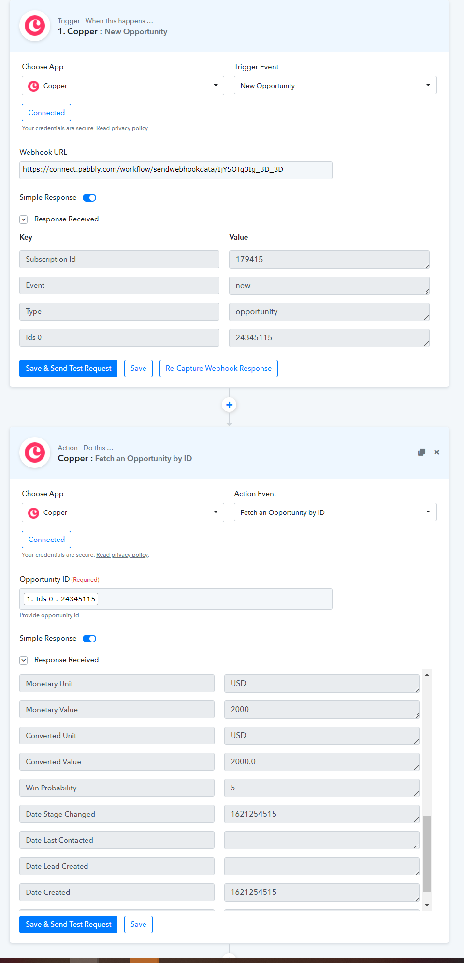Open the Trigger Event dropdown showing New Opportunity
Screen dimensions: 464x963
coord(335,85)
